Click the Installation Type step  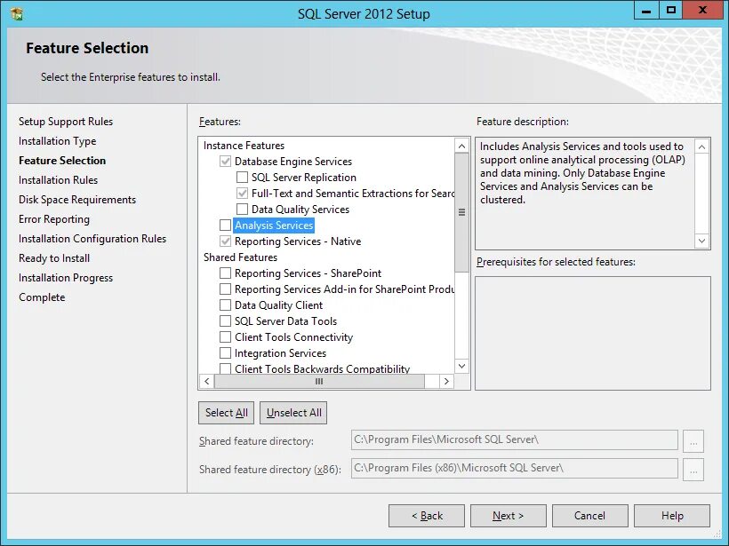[57, 141]
